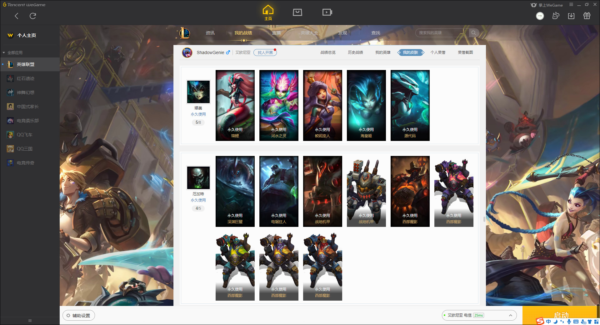The height and width of the screenshot is (325, 600).
Task: Open the gift box icon
Action: point(587,16)
